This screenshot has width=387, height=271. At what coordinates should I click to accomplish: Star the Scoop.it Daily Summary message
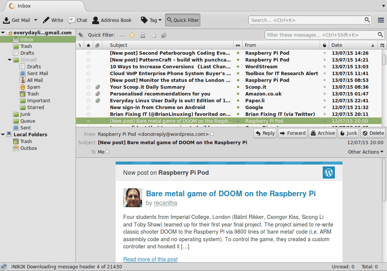pos(88,87)
